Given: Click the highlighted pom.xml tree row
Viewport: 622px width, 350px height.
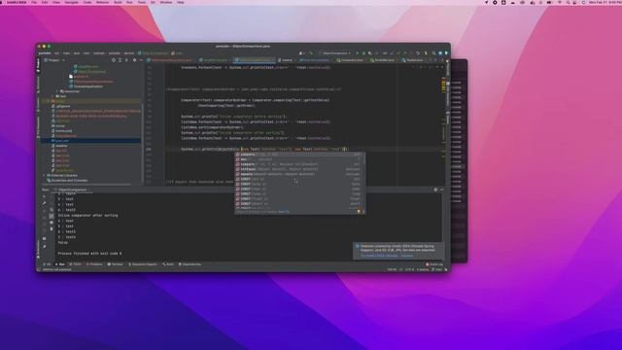Looking at the screenshot, I should [90, 140].
